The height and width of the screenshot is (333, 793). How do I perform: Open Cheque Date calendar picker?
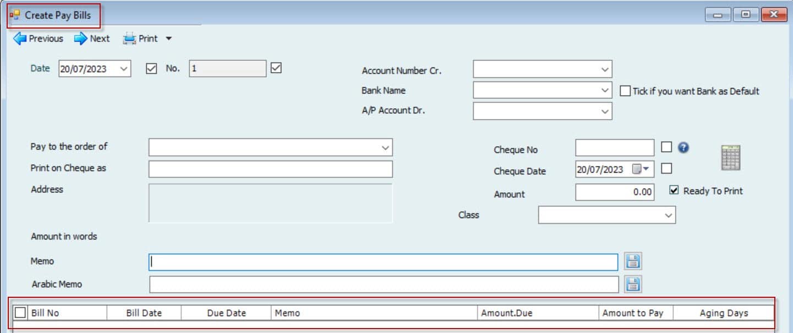[x=641, y=169]
